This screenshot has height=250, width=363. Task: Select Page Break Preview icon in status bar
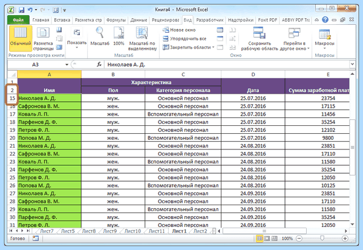click(274, 238)
